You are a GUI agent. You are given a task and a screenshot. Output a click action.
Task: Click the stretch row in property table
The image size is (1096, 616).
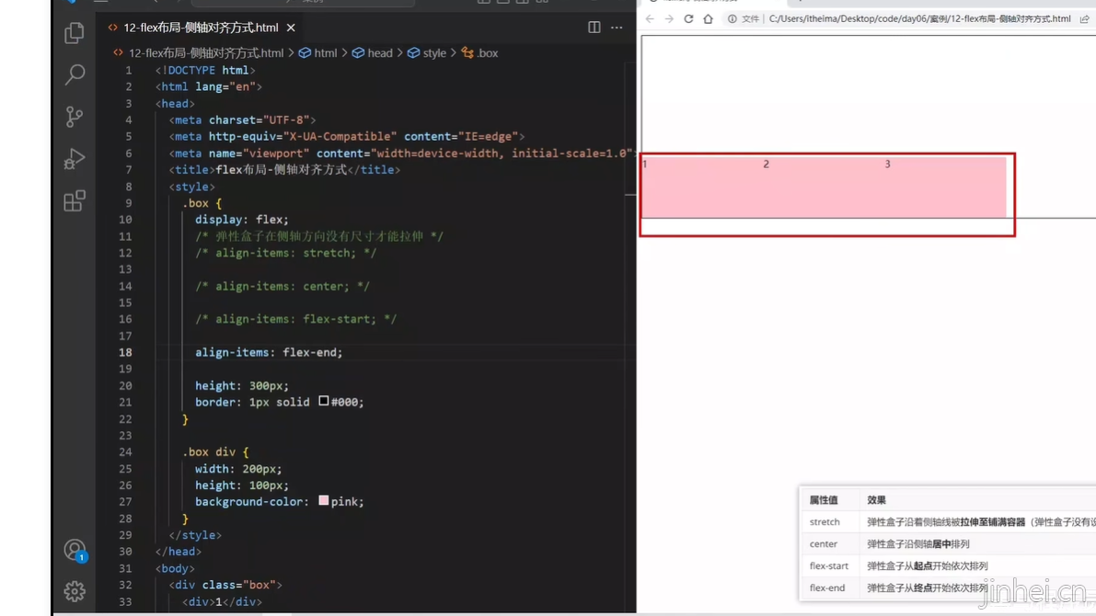coord(948,521)
